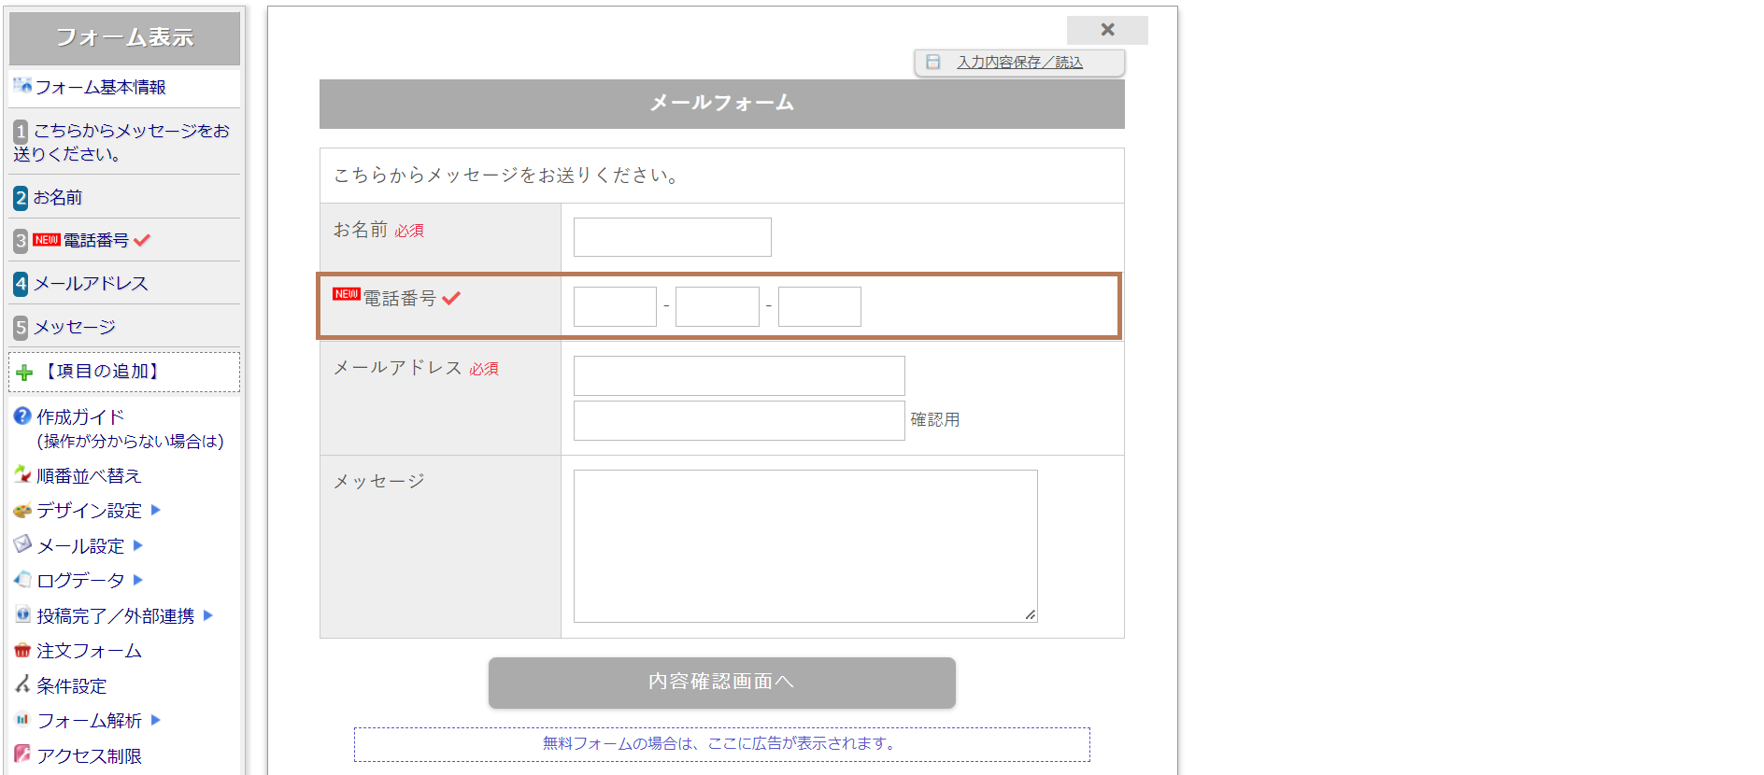
Task: Expand the ログデータ submenu arrow
Action: coord(138,580)
